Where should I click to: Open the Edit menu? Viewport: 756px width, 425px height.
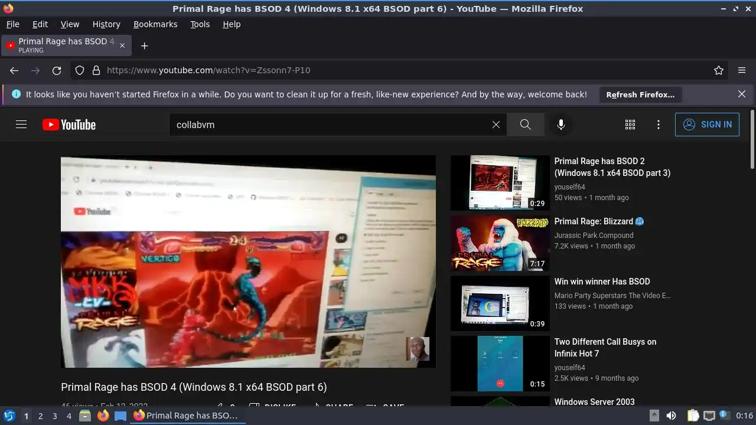point(40,24)
